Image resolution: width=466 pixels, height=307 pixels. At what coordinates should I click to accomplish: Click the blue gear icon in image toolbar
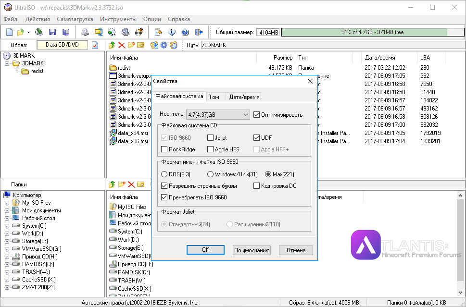pyautogui.click(x=164, y=45)
